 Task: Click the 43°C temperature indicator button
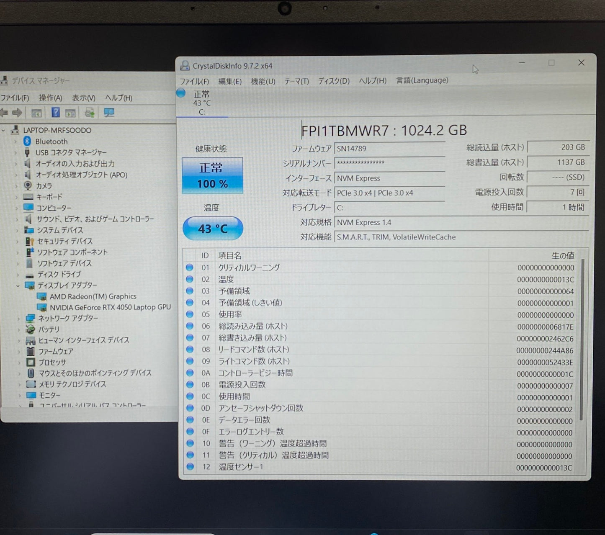[213, 228]
